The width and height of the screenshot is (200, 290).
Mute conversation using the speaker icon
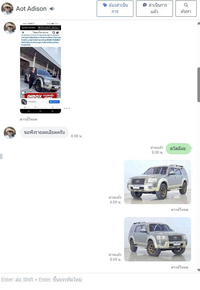[52, 9]
